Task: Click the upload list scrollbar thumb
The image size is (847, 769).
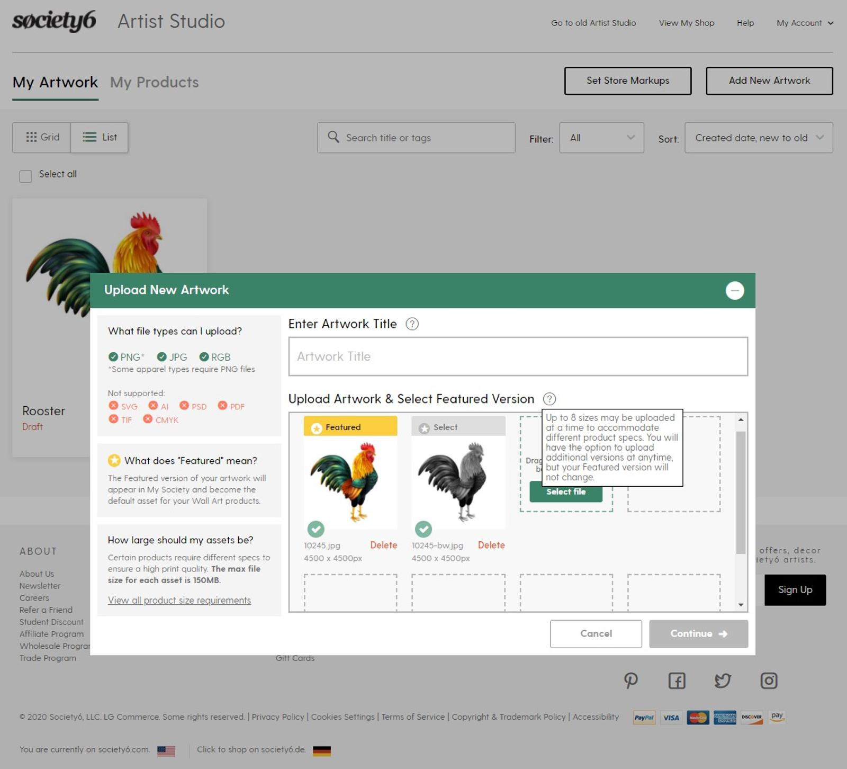Action: (741, 491)
